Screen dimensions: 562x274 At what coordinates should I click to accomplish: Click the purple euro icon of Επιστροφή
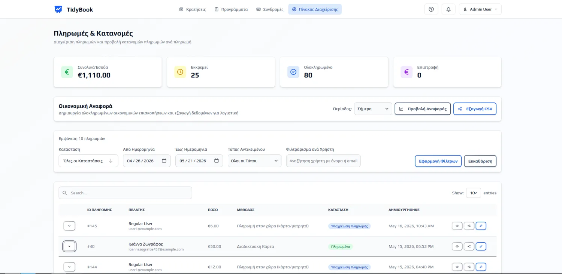[407, 72]
